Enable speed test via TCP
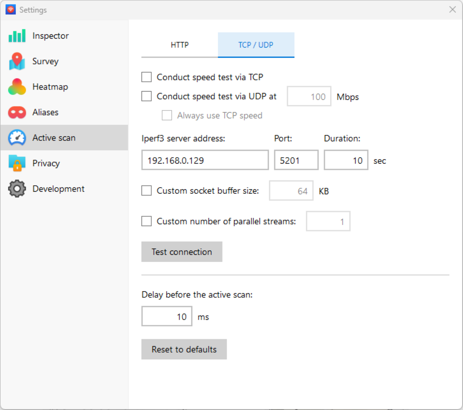463x410 pixels. pos(146,77)
